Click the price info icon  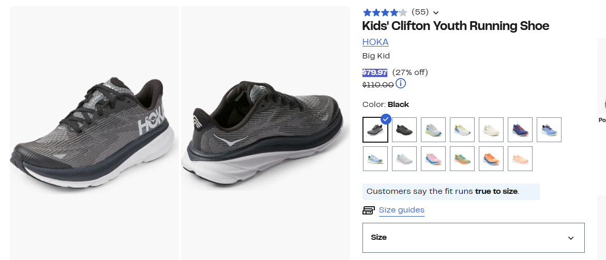tap(401, 84)
